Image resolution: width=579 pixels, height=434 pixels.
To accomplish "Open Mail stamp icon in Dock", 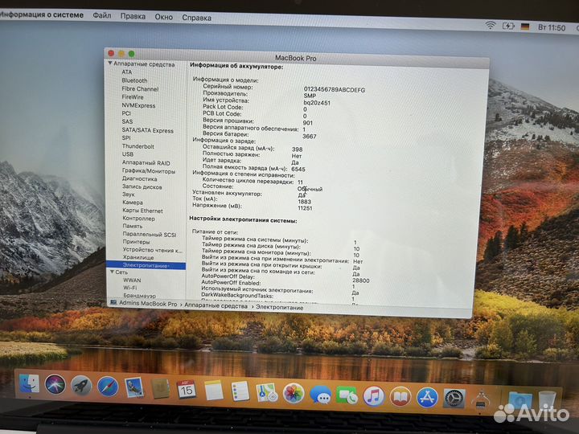I will click(x=134, y=387).
